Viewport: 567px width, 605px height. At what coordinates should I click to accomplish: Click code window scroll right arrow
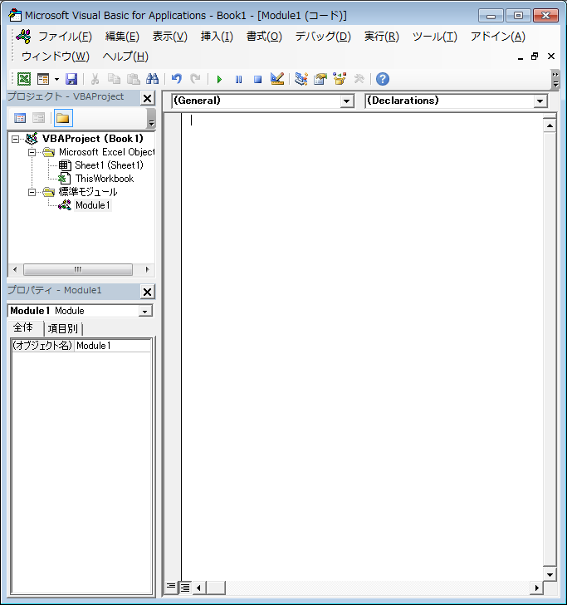click(536, 588)
